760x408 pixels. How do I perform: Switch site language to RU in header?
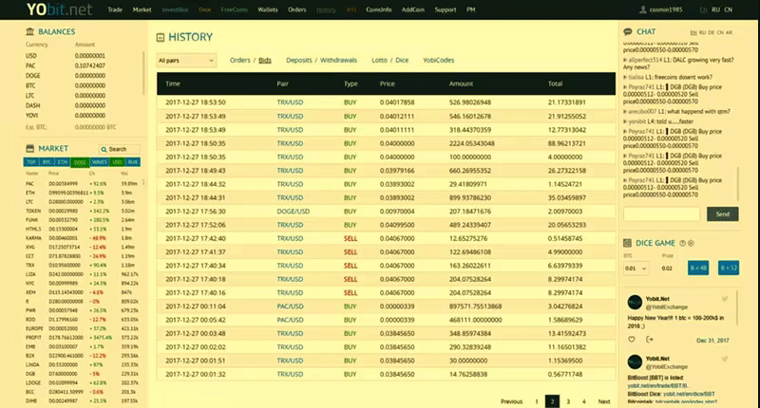[716, 9]
